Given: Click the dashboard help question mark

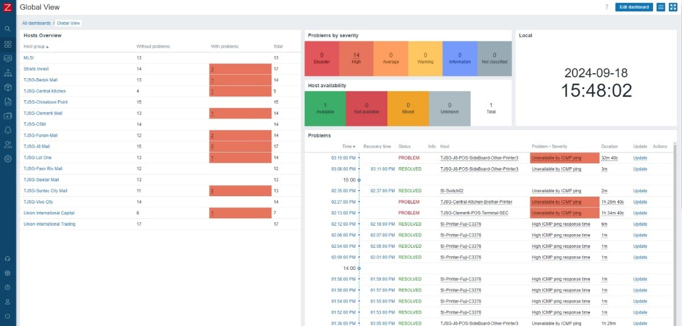Looking at the screenshot, I should click(606, 7).
